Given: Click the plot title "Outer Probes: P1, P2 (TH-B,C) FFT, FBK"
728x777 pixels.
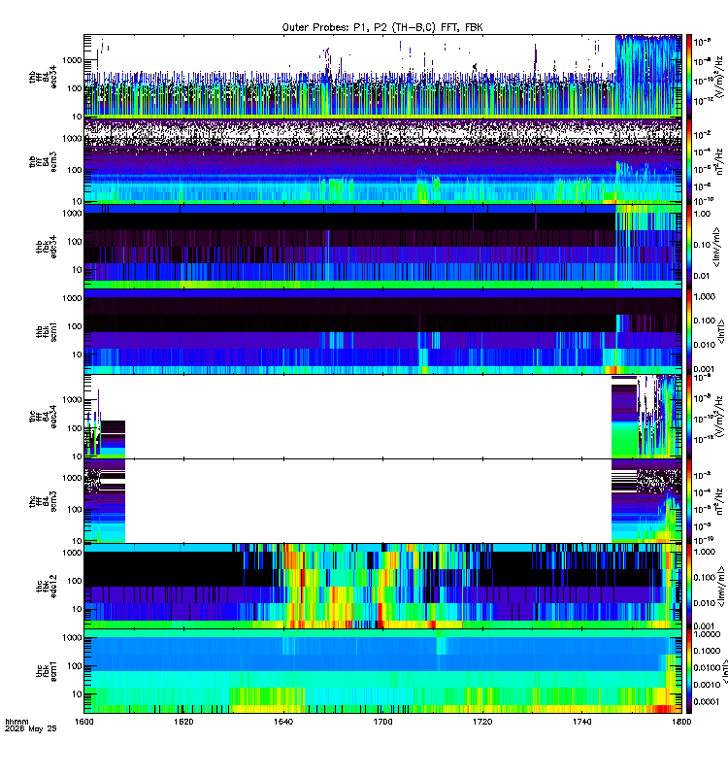Looking at the screenshot, I should [x=382, y=27].
